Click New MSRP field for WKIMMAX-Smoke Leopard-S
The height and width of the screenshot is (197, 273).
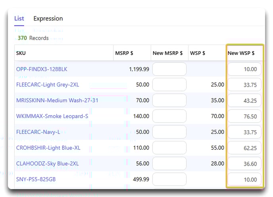(169, 116)
